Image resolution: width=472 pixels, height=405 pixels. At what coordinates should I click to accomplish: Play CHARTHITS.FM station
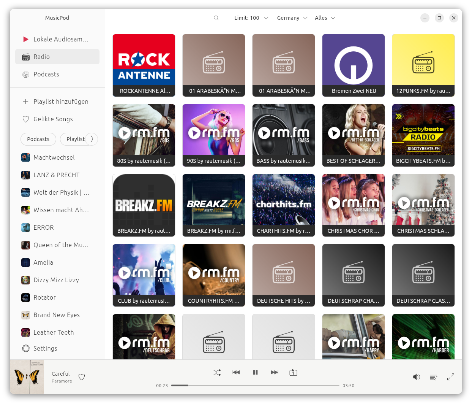coord(284,205)
